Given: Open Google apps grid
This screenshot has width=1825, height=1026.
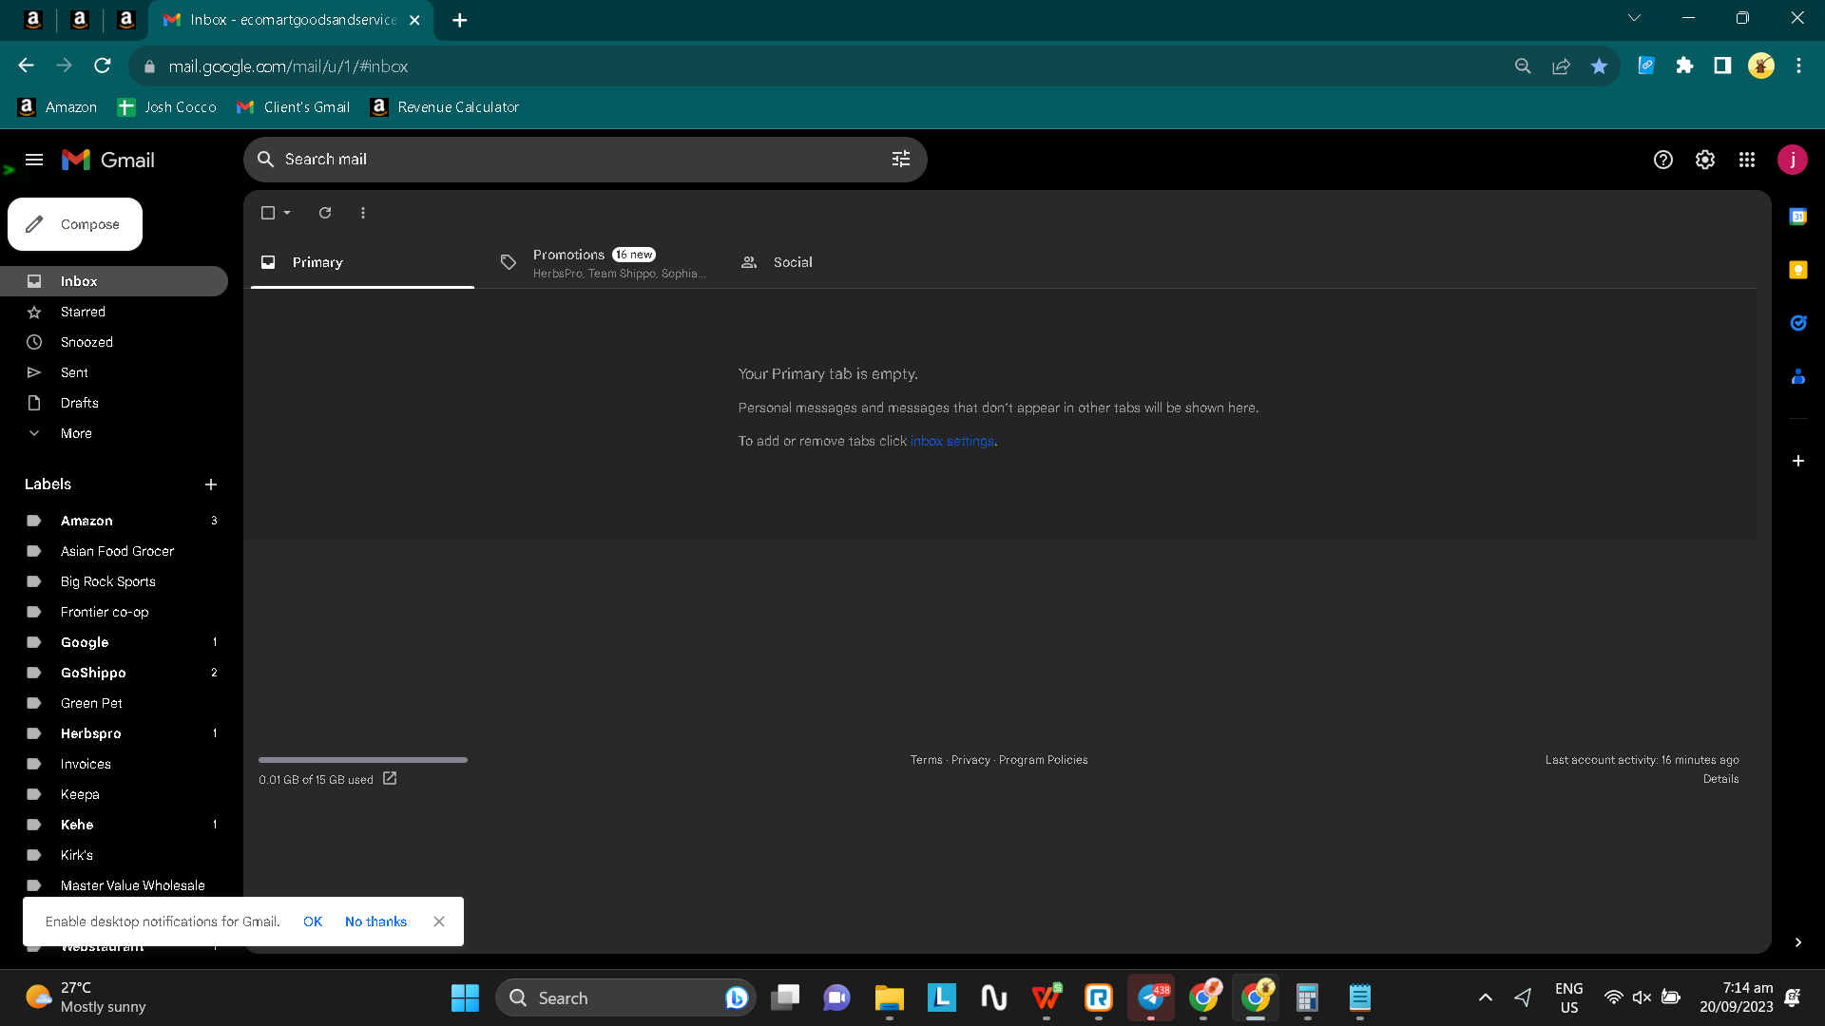Looking at the screenshot, I should (1747, 160).
